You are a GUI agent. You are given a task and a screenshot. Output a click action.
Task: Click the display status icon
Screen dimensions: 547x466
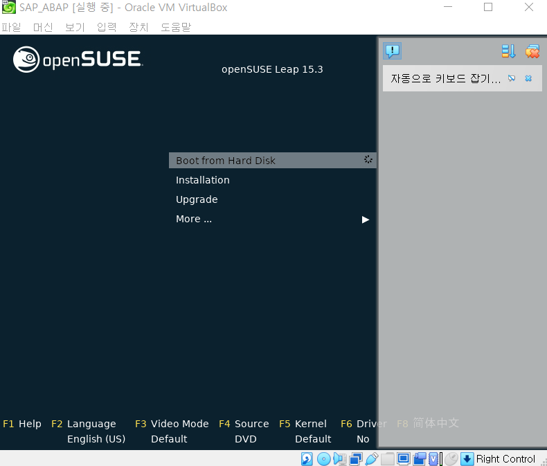tap(404, 458)
